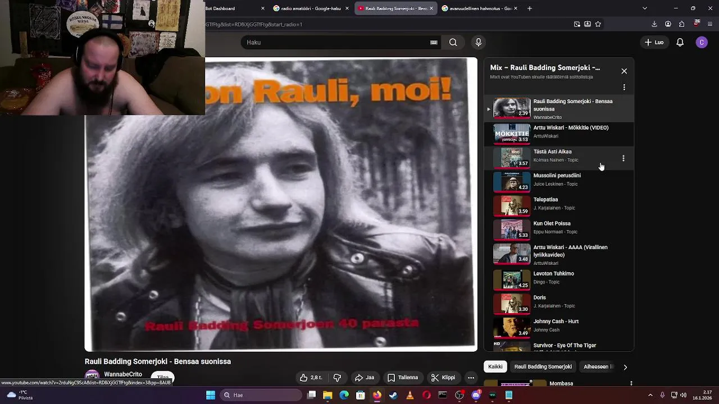Viewport: 719px width, 404px height.
Task: Open the list all tabs dropdown
Action: (x=644, y=8)
